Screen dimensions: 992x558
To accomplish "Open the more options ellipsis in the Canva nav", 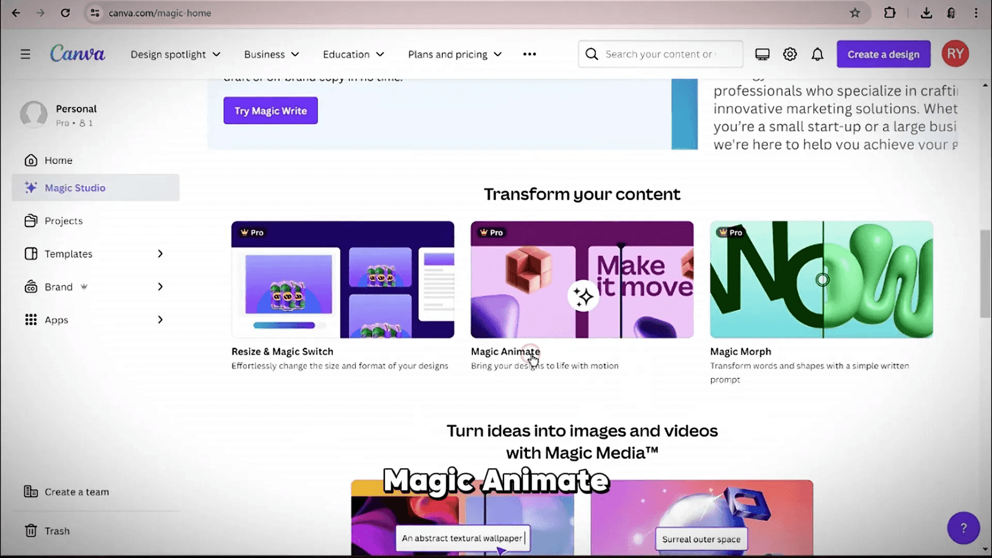I will [x=529, y=54].
